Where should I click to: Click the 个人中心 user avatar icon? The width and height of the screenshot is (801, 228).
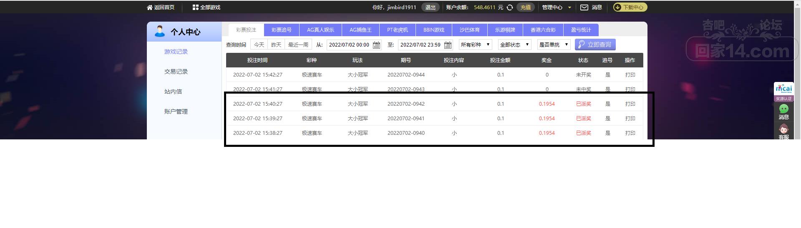click(159, 31)
